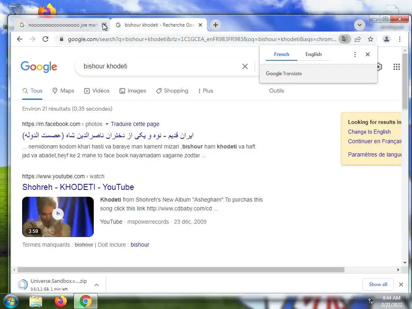Image resolution: width=412 pixels, height=309 pixels.
Task: Toggle the Google Translate icon in address bar
Action: pos(344,39)
